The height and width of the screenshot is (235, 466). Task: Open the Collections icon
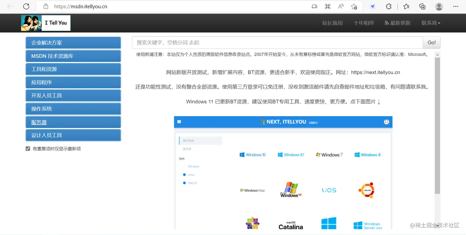[423, 6]
